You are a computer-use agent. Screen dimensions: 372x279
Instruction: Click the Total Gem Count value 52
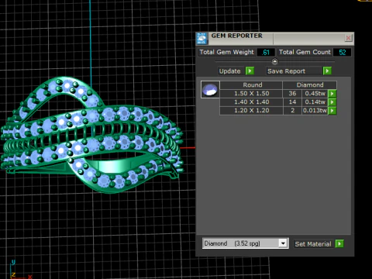[x=342, y=52]
